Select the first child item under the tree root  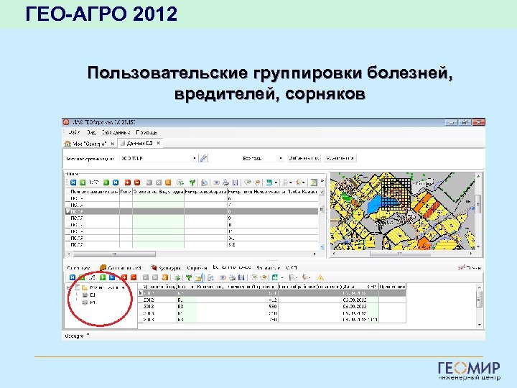pyautogui.click(x=89, y=295)
